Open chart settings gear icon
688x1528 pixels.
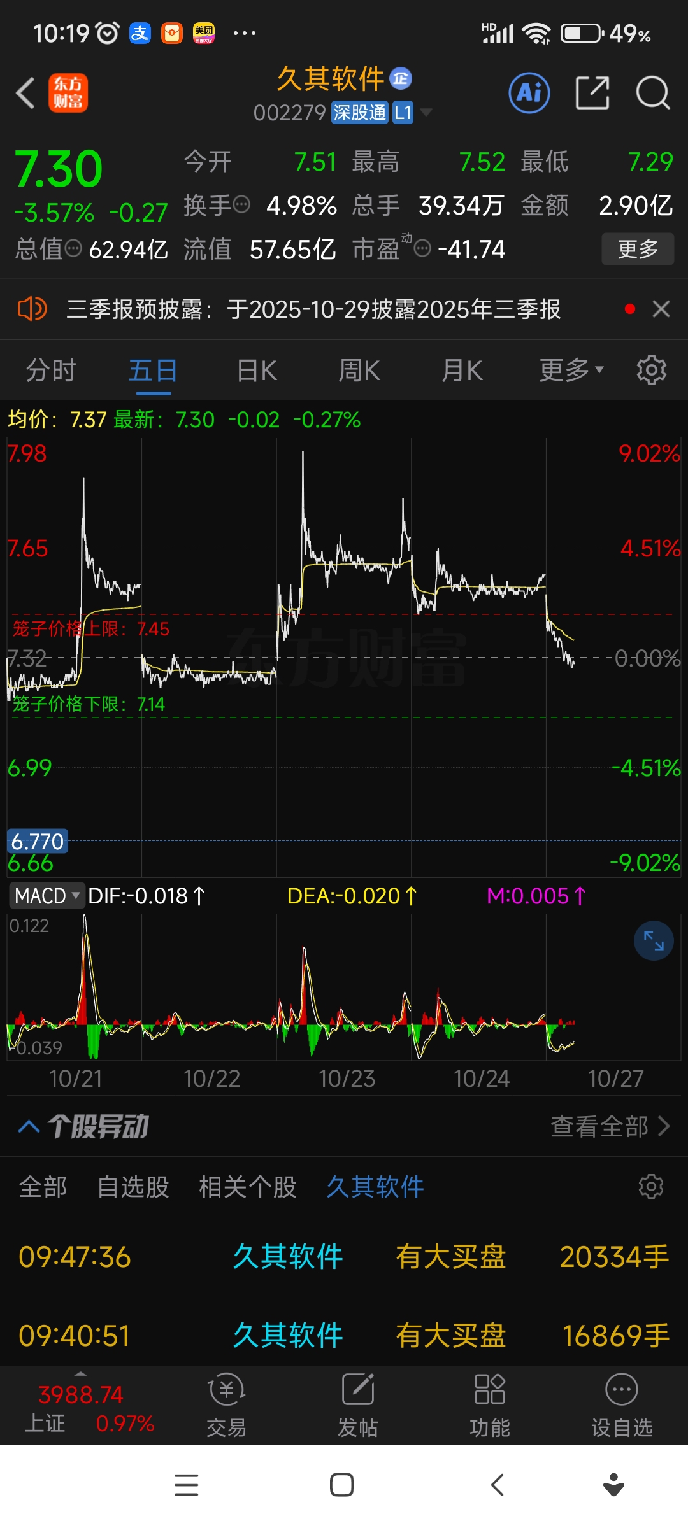(x=652, y=370)
